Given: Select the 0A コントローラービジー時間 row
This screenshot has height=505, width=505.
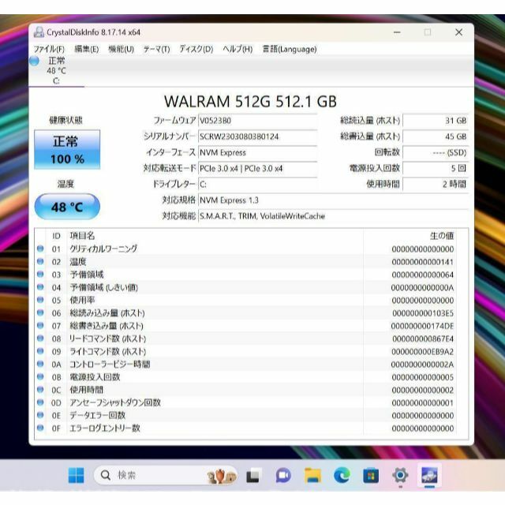Looking at the screenshot, I should [x=246, y=365].
